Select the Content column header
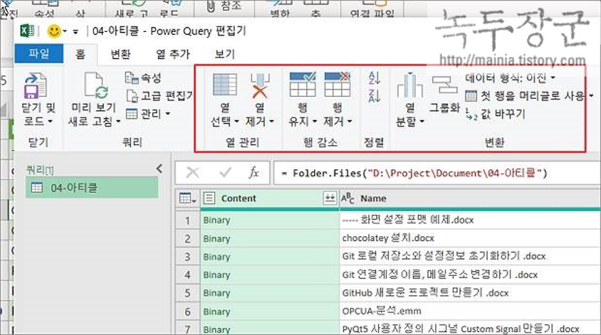 [270, 198]
